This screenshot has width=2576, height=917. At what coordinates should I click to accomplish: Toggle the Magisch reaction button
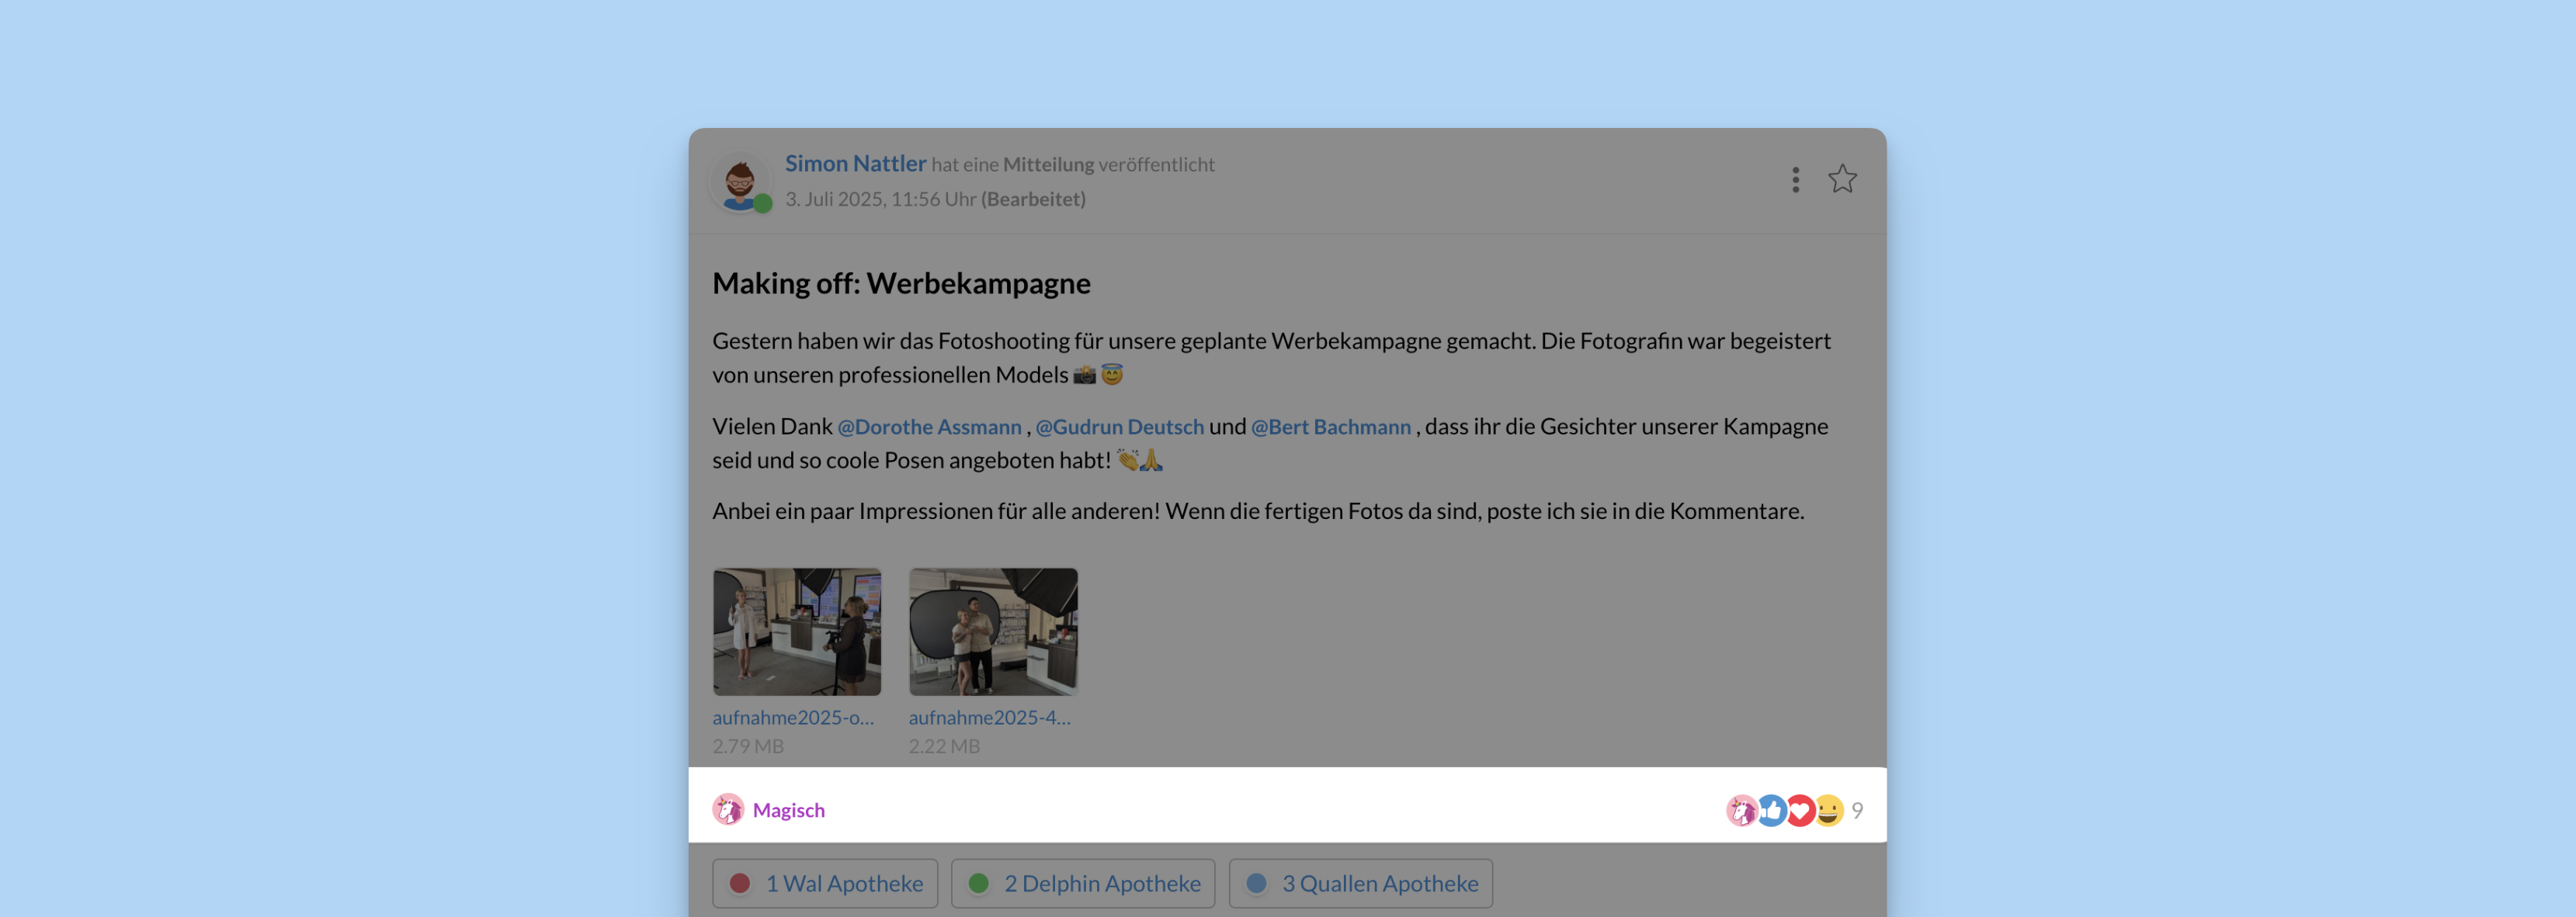click(x=788, y=810)
